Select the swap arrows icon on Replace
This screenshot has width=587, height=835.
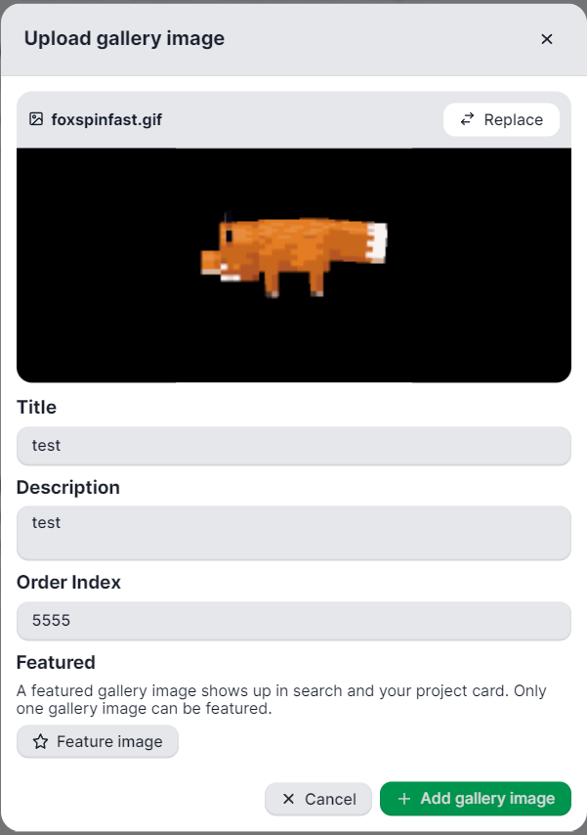coord(467,118)
